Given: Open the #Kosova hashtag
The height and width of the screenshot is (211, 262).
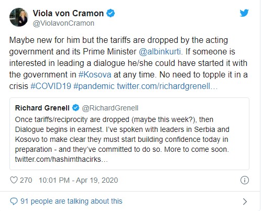Looking at the screenshot, I should (95, 75).
